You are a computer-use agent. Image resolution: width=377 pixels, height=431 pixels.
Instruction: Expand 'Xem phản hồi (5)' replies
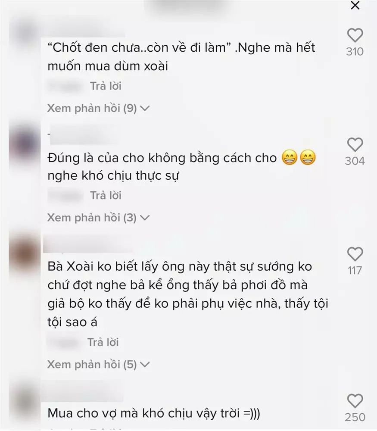tap(98, 365)
